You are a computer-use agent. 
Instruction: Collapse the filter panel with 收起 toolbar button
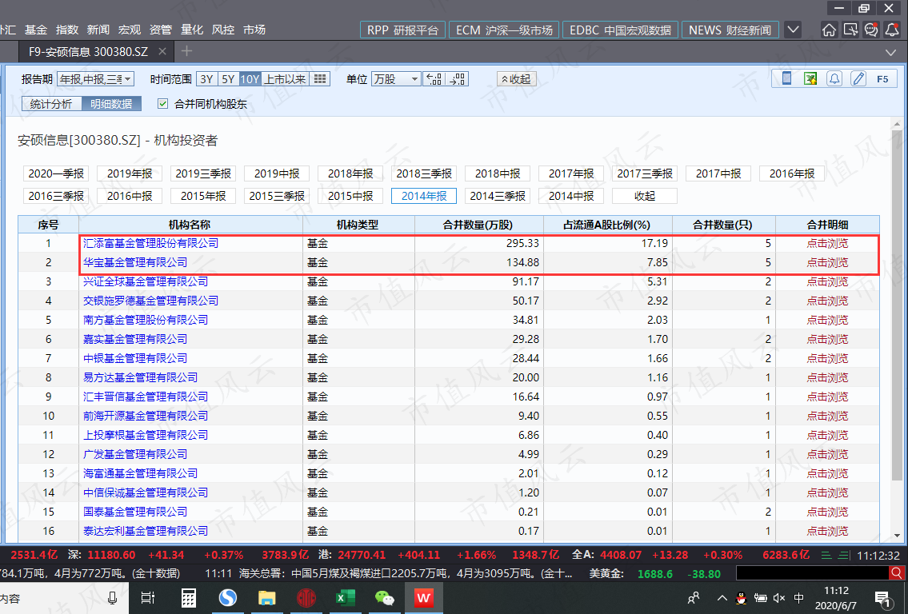pyautogui.click(x=516, y=78)
